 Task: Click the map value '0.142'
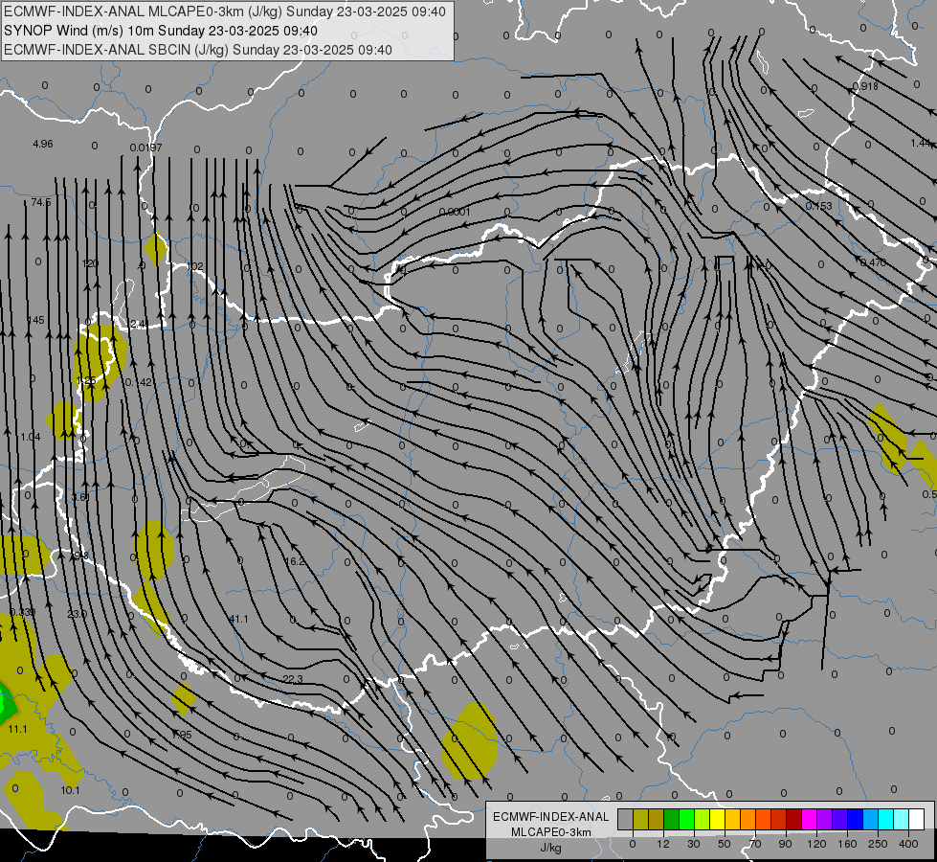[x=139, y=382]
